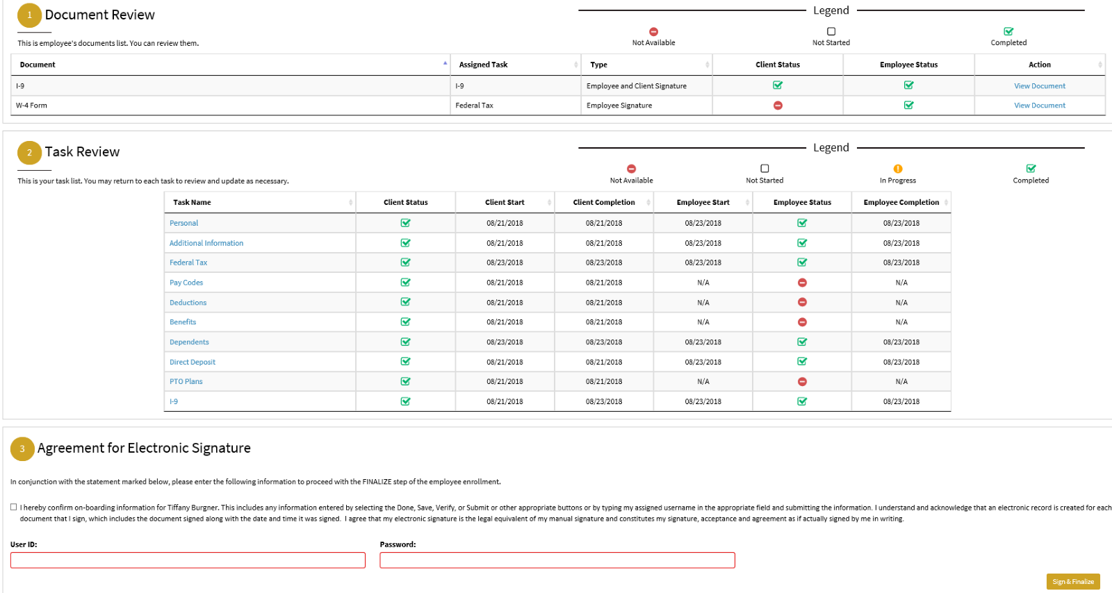
Task: Click the Personal task Employee Status check icon
Action: click(x=802, y=223)
